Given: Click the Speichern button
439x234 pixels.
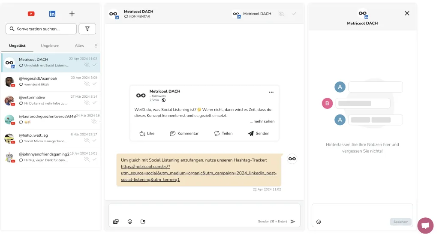Looking at the screenshot, I should [x=401, y=222].
